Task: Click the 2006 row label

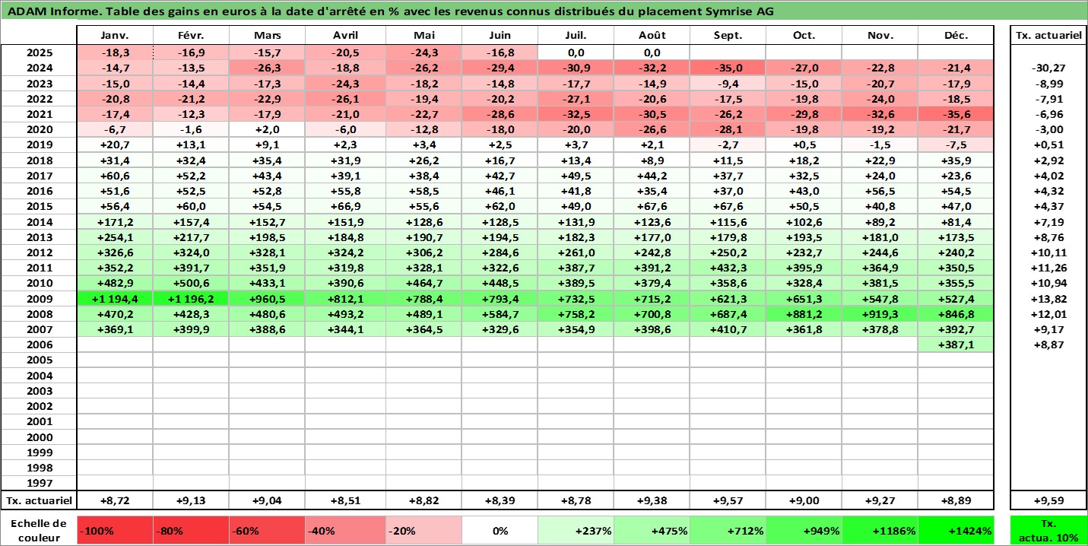Action: pos(39,344)
